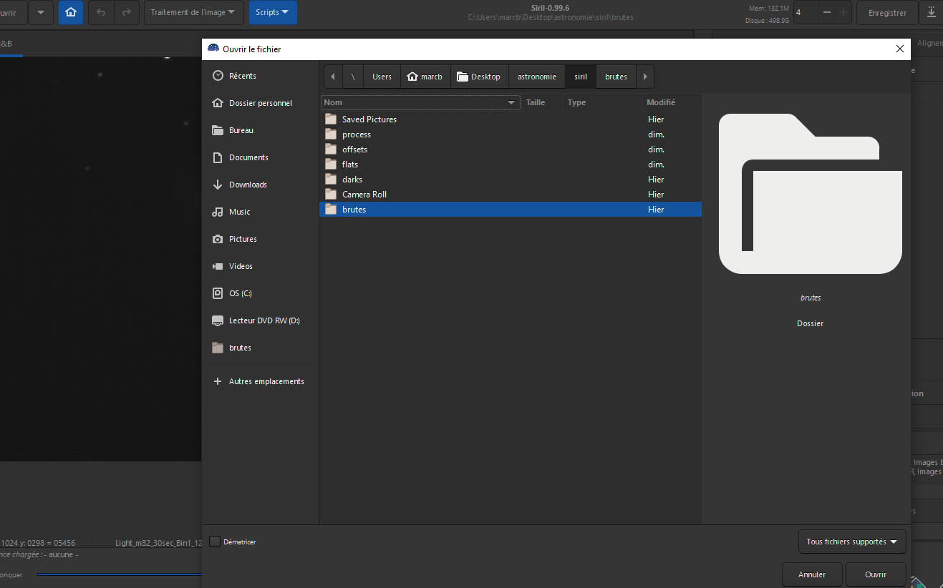Select Lecteur DVD RW (D:) drive
Viewport: 943px width, 588px height.
point(263,320)
